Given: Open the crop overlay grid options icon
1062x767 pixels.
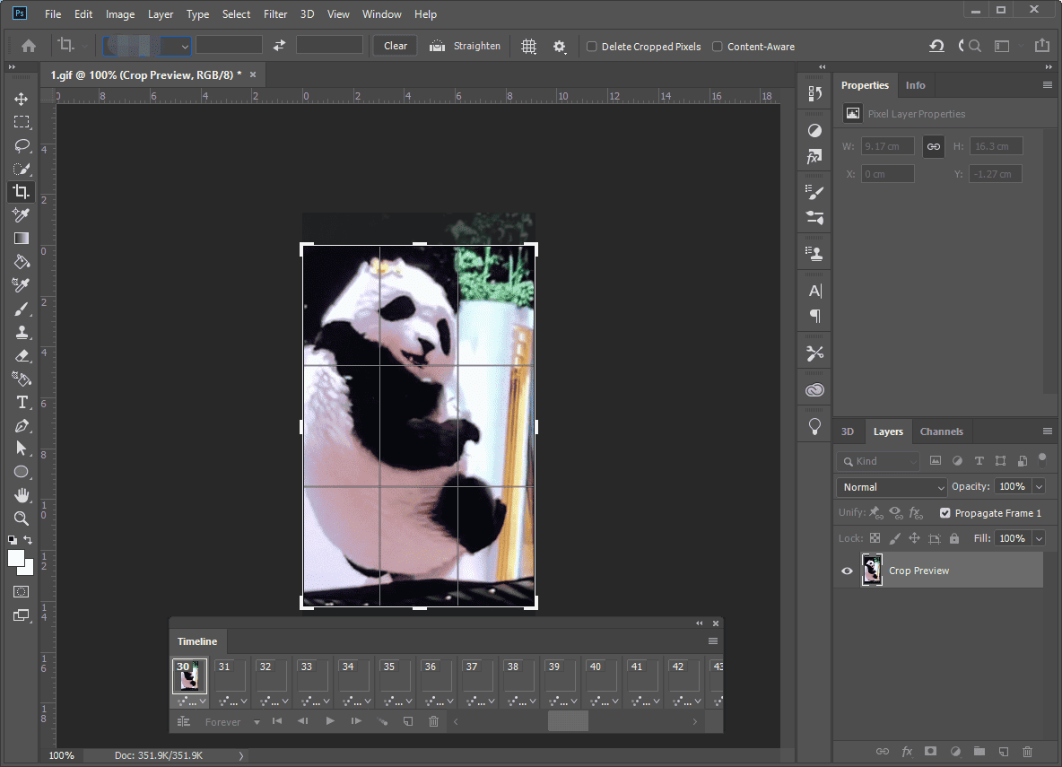Looking at the screenshot, I should 528,46.
